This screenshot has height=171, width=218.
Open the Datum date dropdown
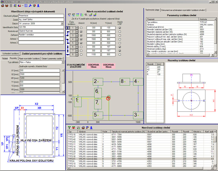pos(62,23)
